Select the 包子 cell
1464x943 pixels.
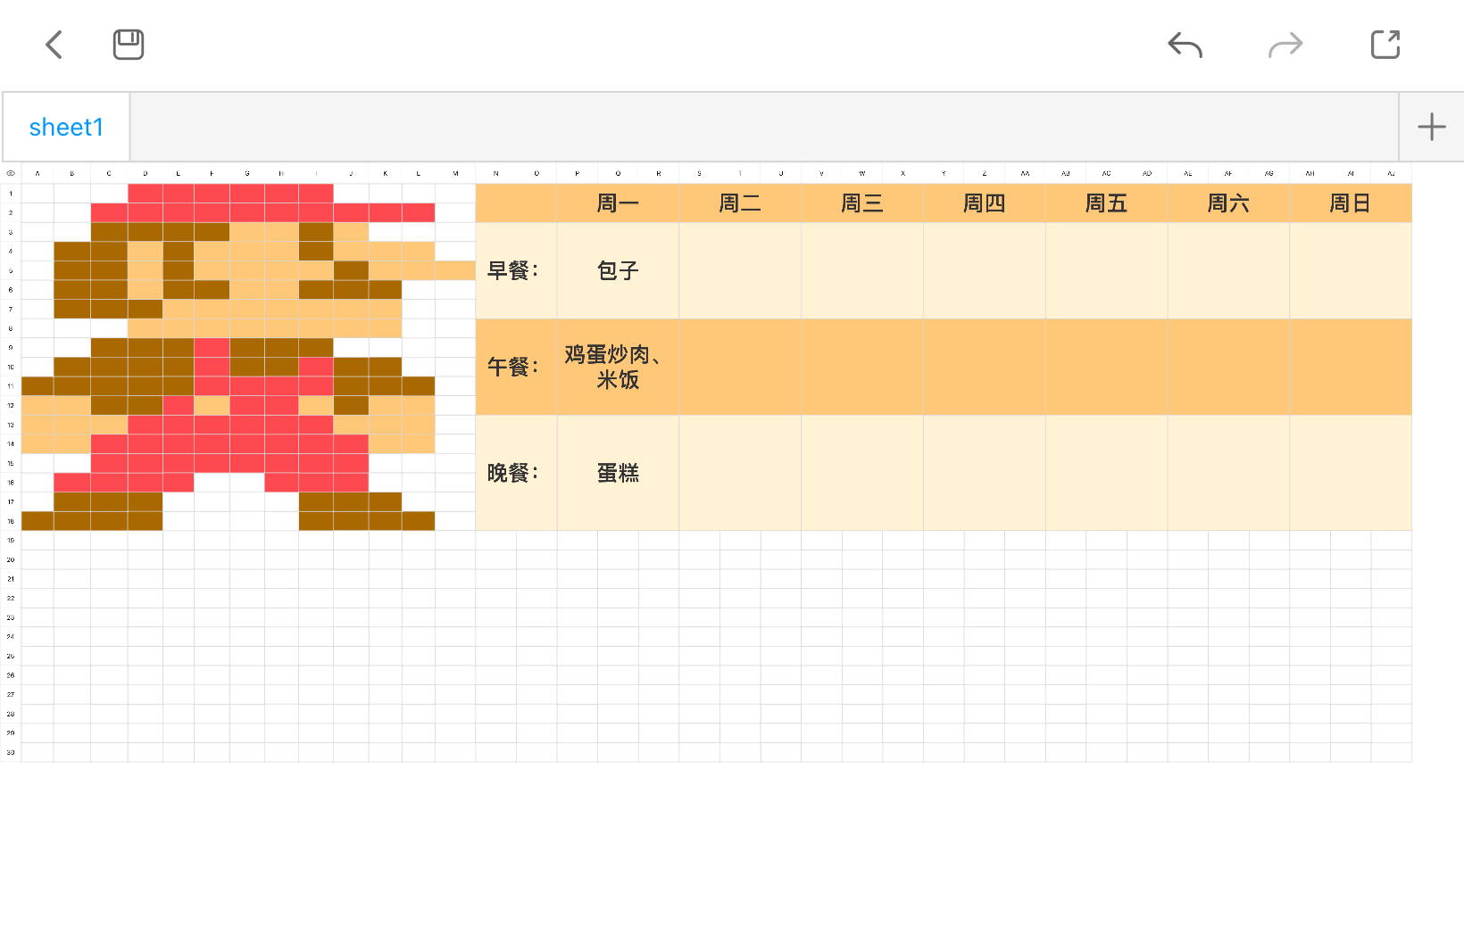618,270
